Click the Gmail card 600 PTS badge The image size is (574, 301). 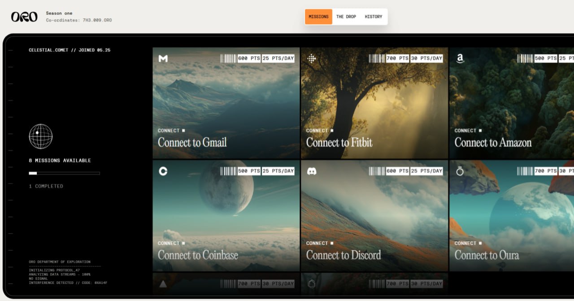(249, 58)
